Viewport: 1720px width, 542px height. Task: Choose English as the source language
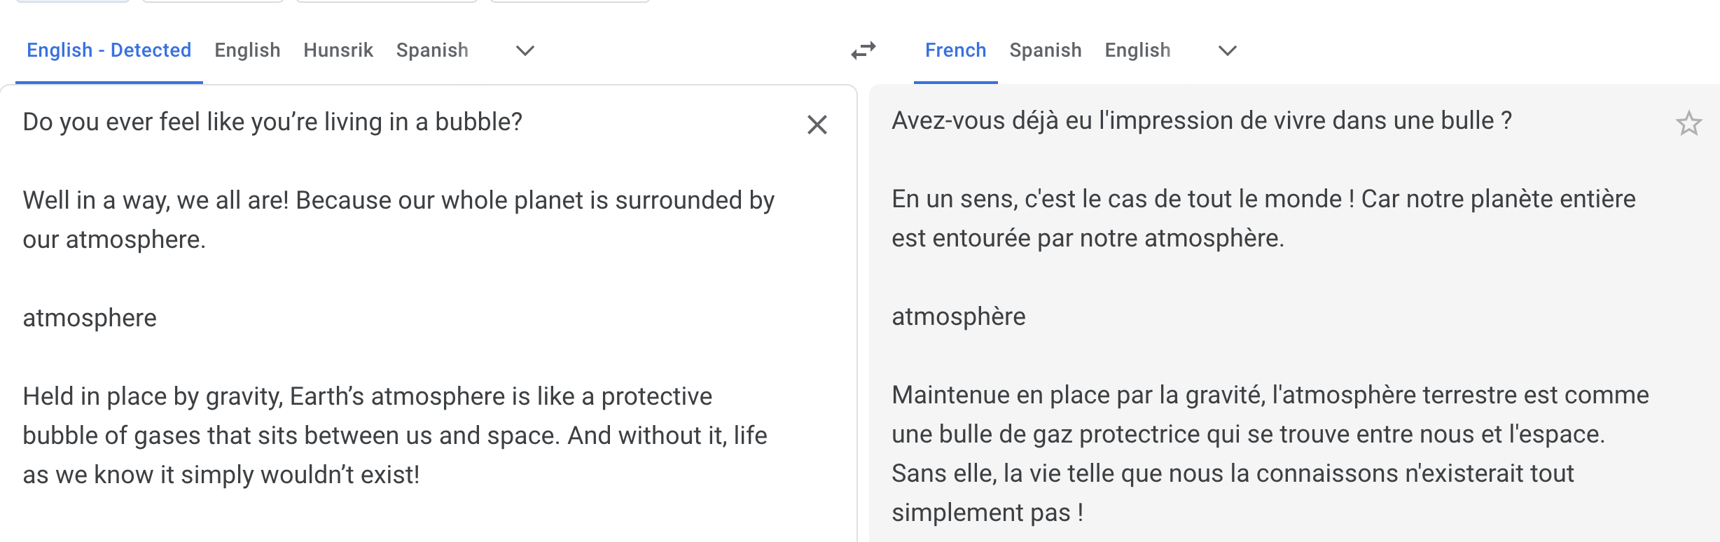click(247, 50)
